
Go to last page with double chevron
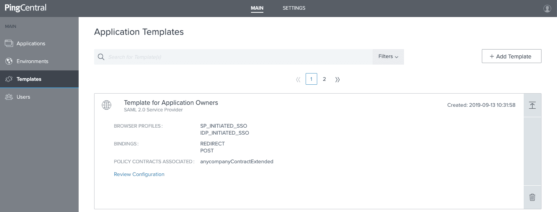[x=337, y=79]
